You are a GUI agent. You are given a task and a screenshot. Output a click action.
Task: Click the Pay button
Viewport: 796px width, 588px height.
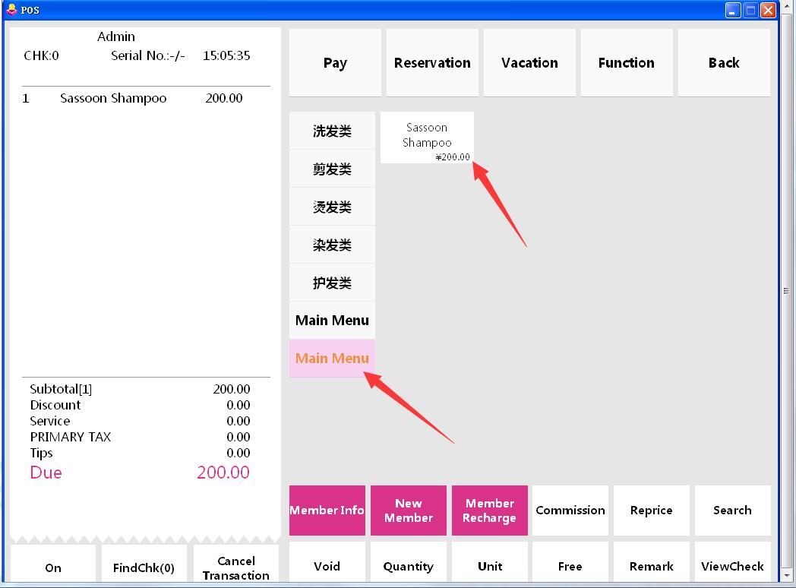coord(335,62)
